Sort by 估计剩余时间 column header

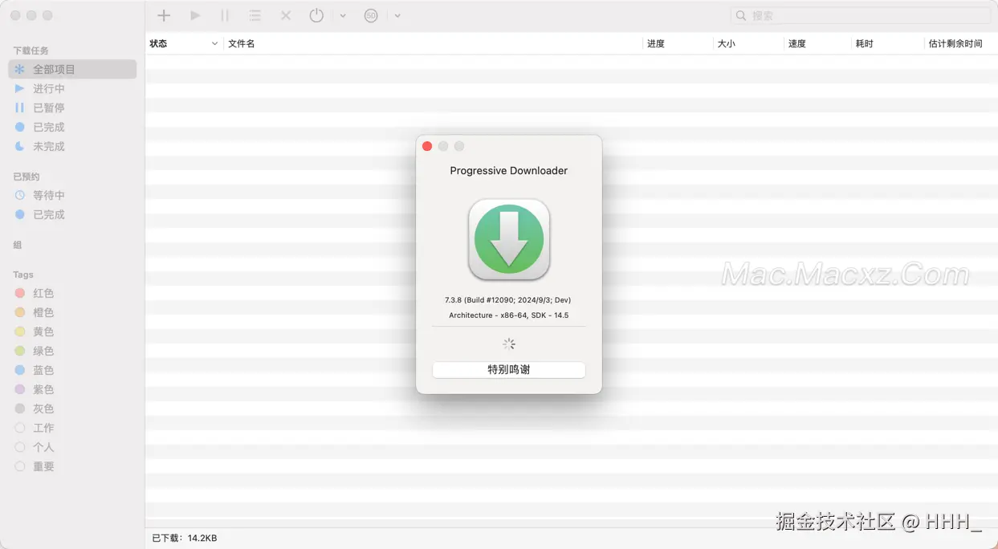[x=955, y=43]
